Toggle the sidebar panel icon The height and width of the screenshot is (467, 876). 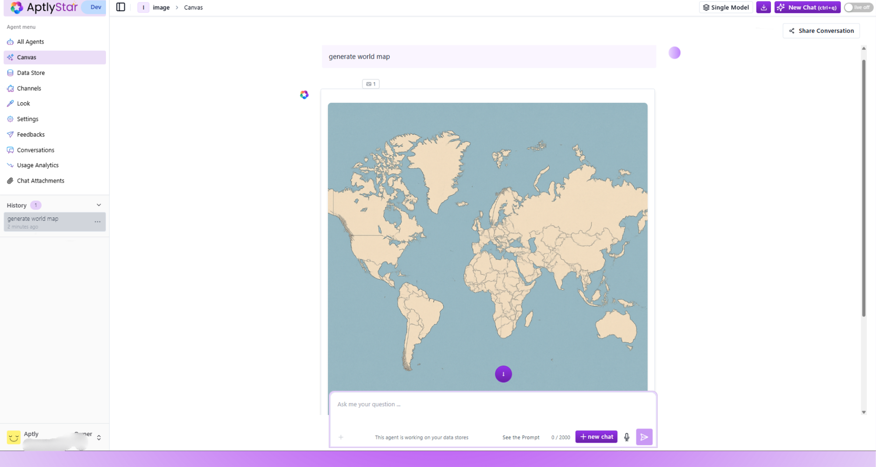120,7
